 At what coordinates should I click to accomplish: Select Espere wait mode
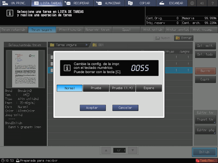[149, 88]
